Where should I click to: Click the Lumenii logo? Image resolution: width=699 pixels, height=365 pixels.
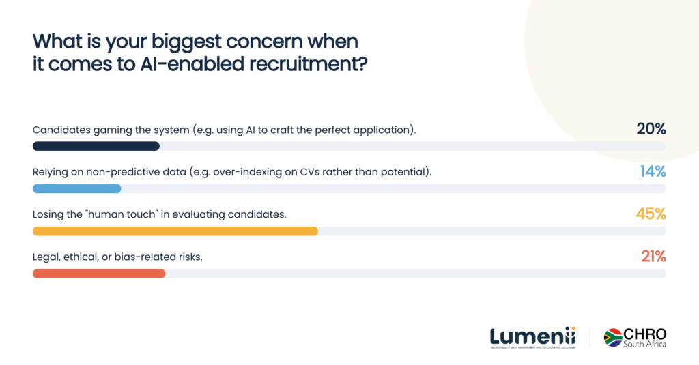pos(532,337)
